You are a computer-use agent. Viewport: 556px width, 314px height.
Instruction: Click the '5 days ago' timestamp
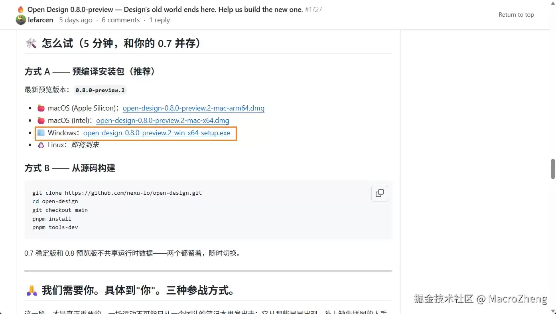76,20
